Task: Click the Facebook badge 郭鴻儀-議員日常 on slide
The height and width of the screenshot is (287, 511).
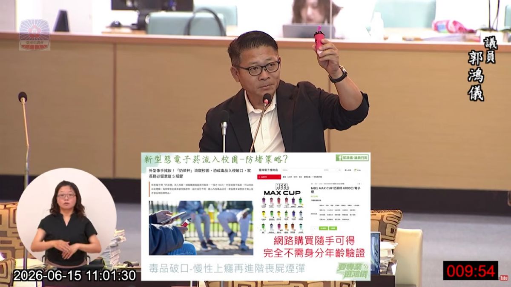Action: pos(352,158)
